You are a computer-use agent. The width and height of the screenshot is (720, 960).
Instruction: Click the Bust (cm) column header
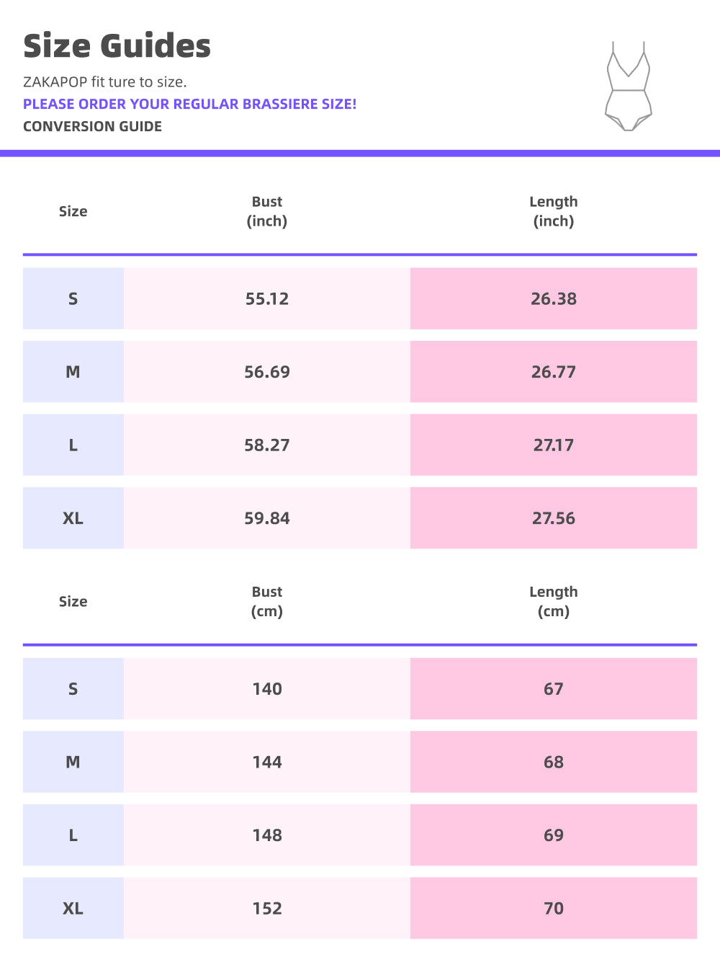click(x=267, y=601)
